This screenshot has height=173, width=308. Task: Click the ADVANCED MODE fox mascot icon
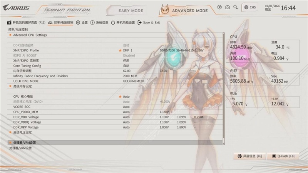(x=165, y=10)
